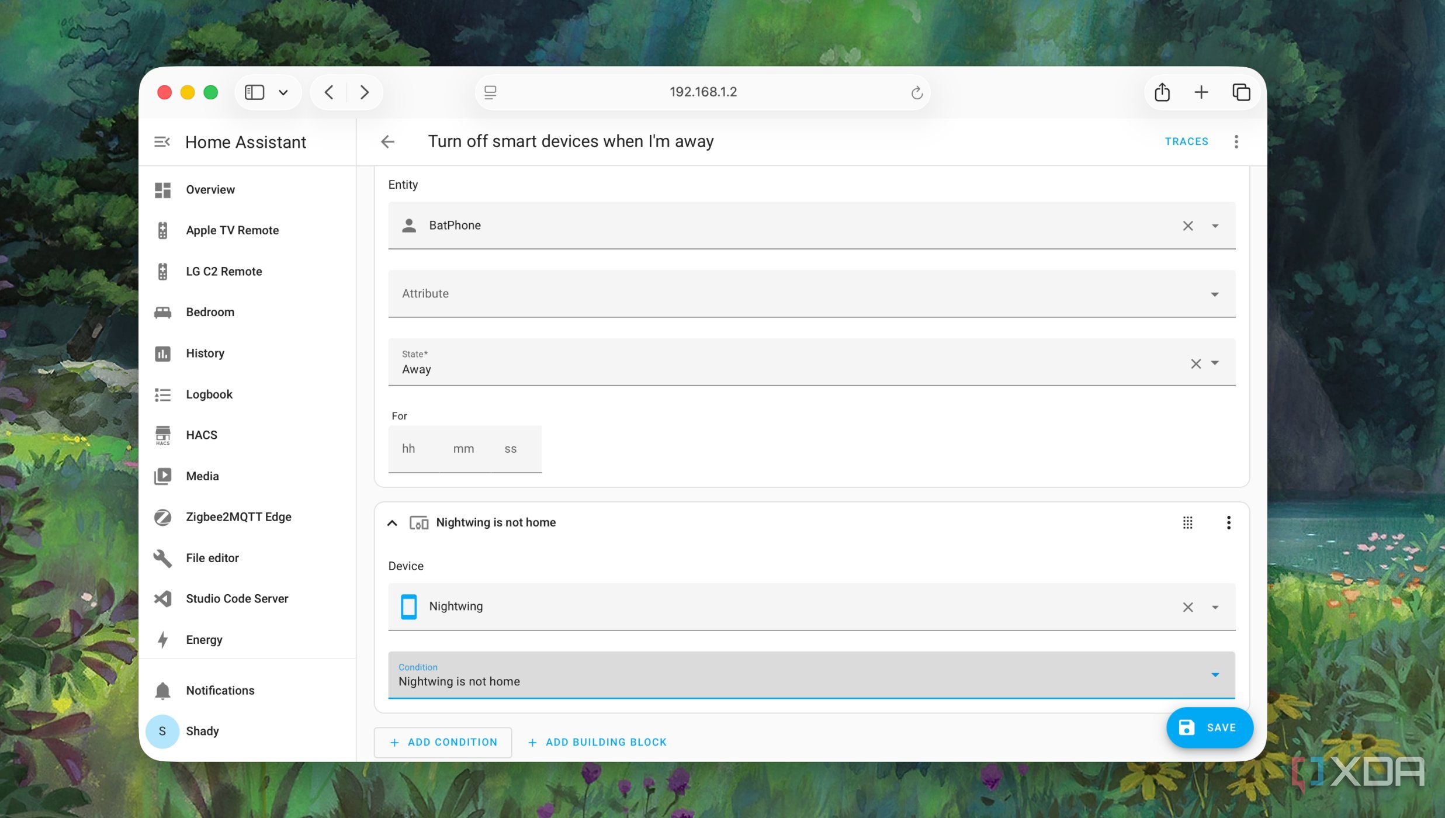
Task: Click the Media browser icon
Action: (162, 476)
